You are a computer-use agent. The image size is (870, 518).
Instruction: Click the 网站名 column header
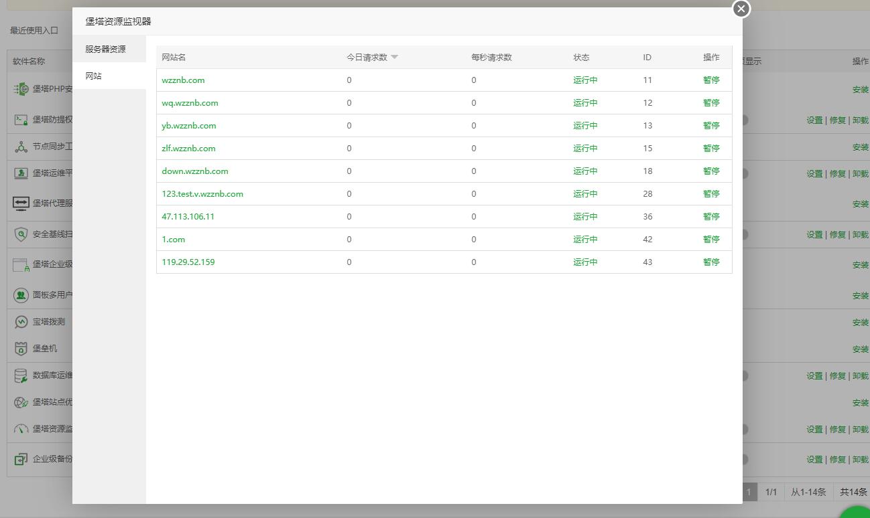click(x=174, y=57)
